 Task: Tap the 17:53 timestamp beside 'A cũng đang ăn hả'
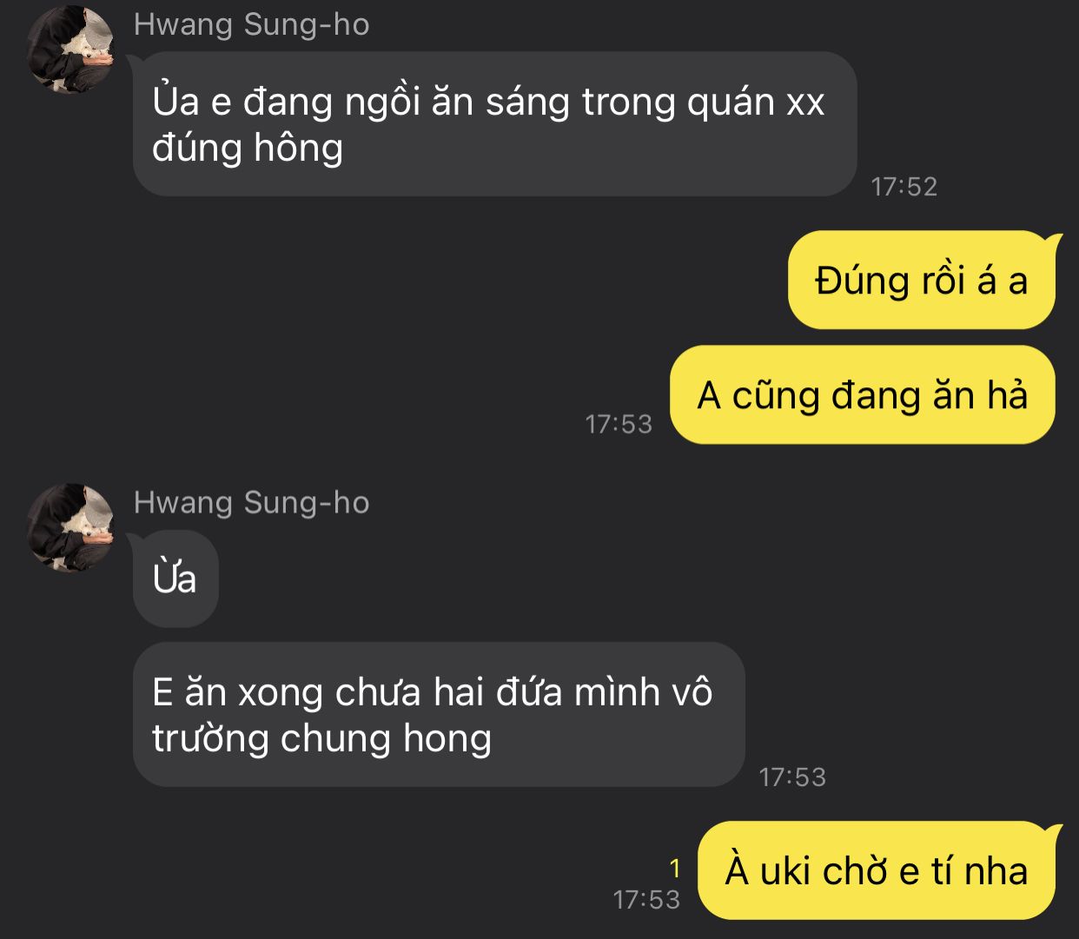pos(619,424)
